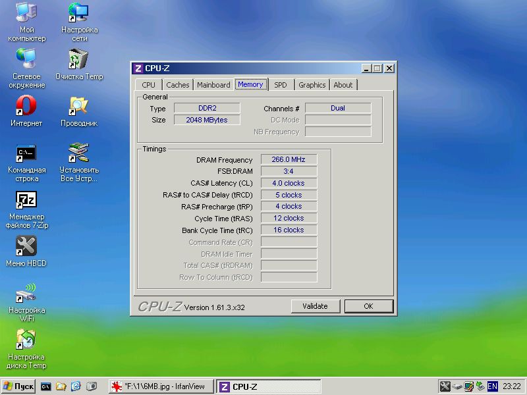
Task: Click the memory Type field DDR2
Action: click(x=207, y=108)
